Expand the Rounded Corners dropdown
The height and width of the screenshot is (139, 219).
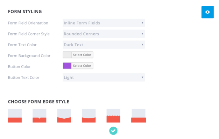pos(104,34)
